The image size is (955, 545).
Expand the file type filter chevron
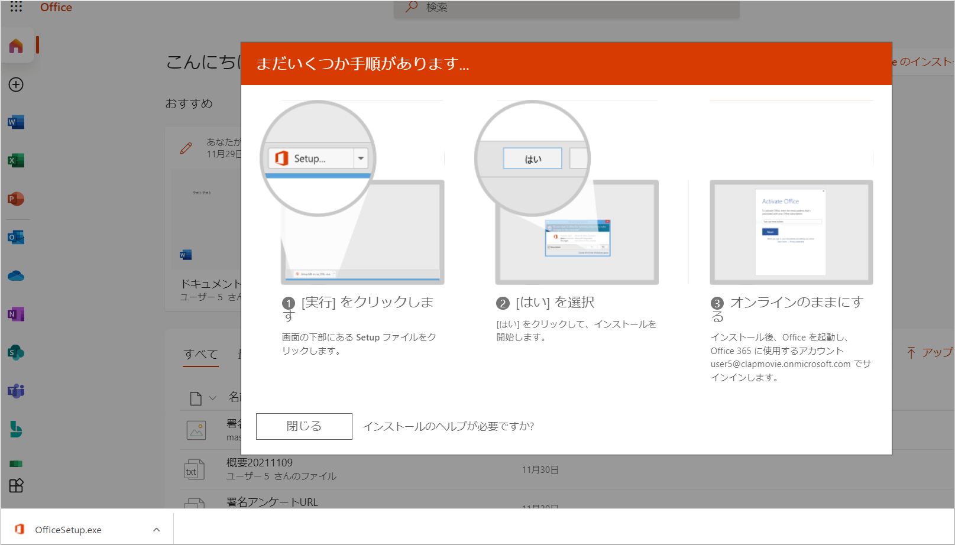[x=212, y=398]
